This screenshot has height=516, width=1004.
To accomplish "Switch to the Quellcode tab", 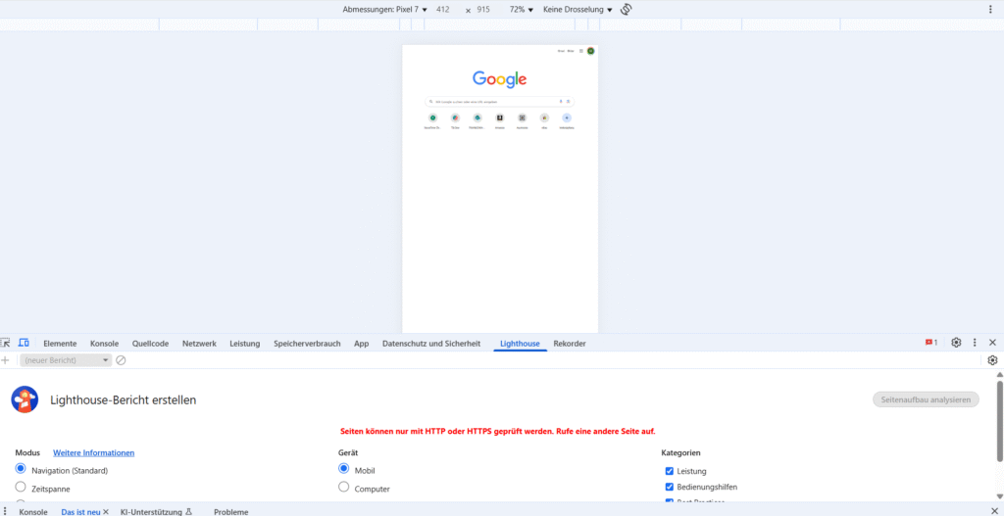I will tap(150, 344).
